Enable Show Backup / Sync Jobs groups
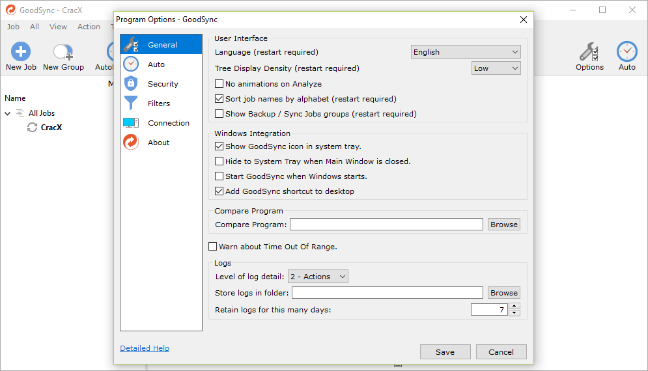 coord(219,114)
